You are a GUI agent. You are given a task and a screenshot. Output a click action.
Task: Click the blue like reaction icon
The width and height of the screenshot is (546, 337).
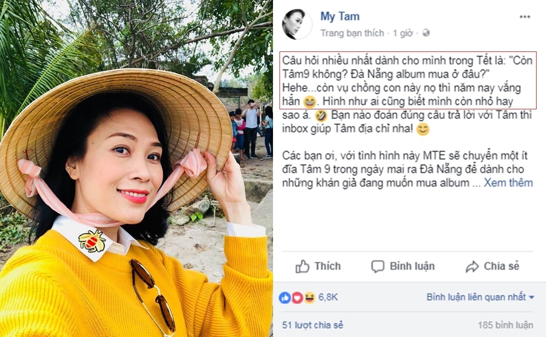pyautogui.click(x=285, y=298)
